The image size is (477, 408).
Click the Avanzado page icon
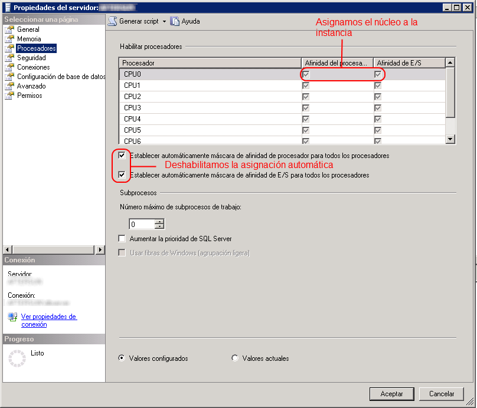tap(9, 86)
